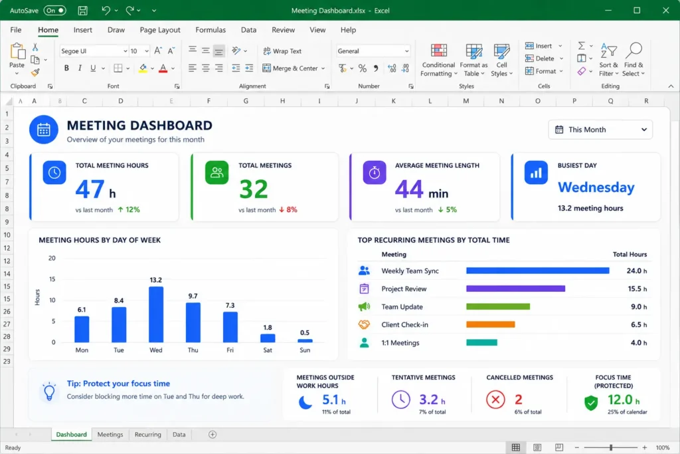Zoom out with minus button
The width and height of the screenshot is (680, 454).
click(577, 447)
